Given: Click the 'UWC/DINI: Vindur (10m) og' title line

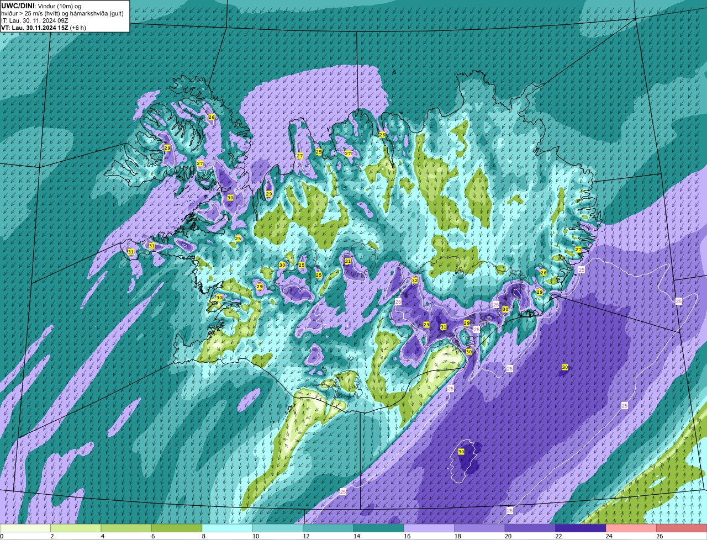Looking at the screenshot, I should [x=41, y=6].
